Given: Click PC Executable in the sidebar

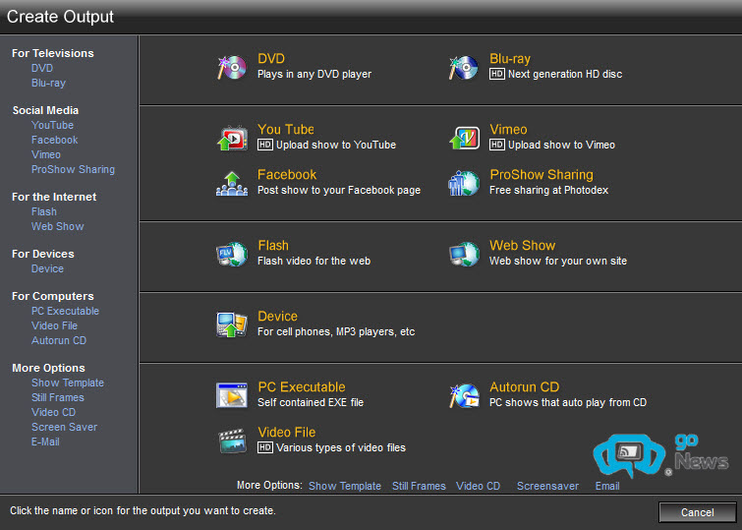Looking at the screenshot, I should pyautogui.click(x=65, y=311).
